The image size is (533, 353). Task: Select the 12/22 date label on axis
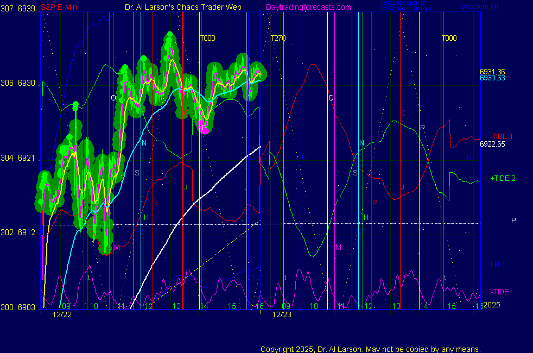pyautogui.click(x=62, y=314)
